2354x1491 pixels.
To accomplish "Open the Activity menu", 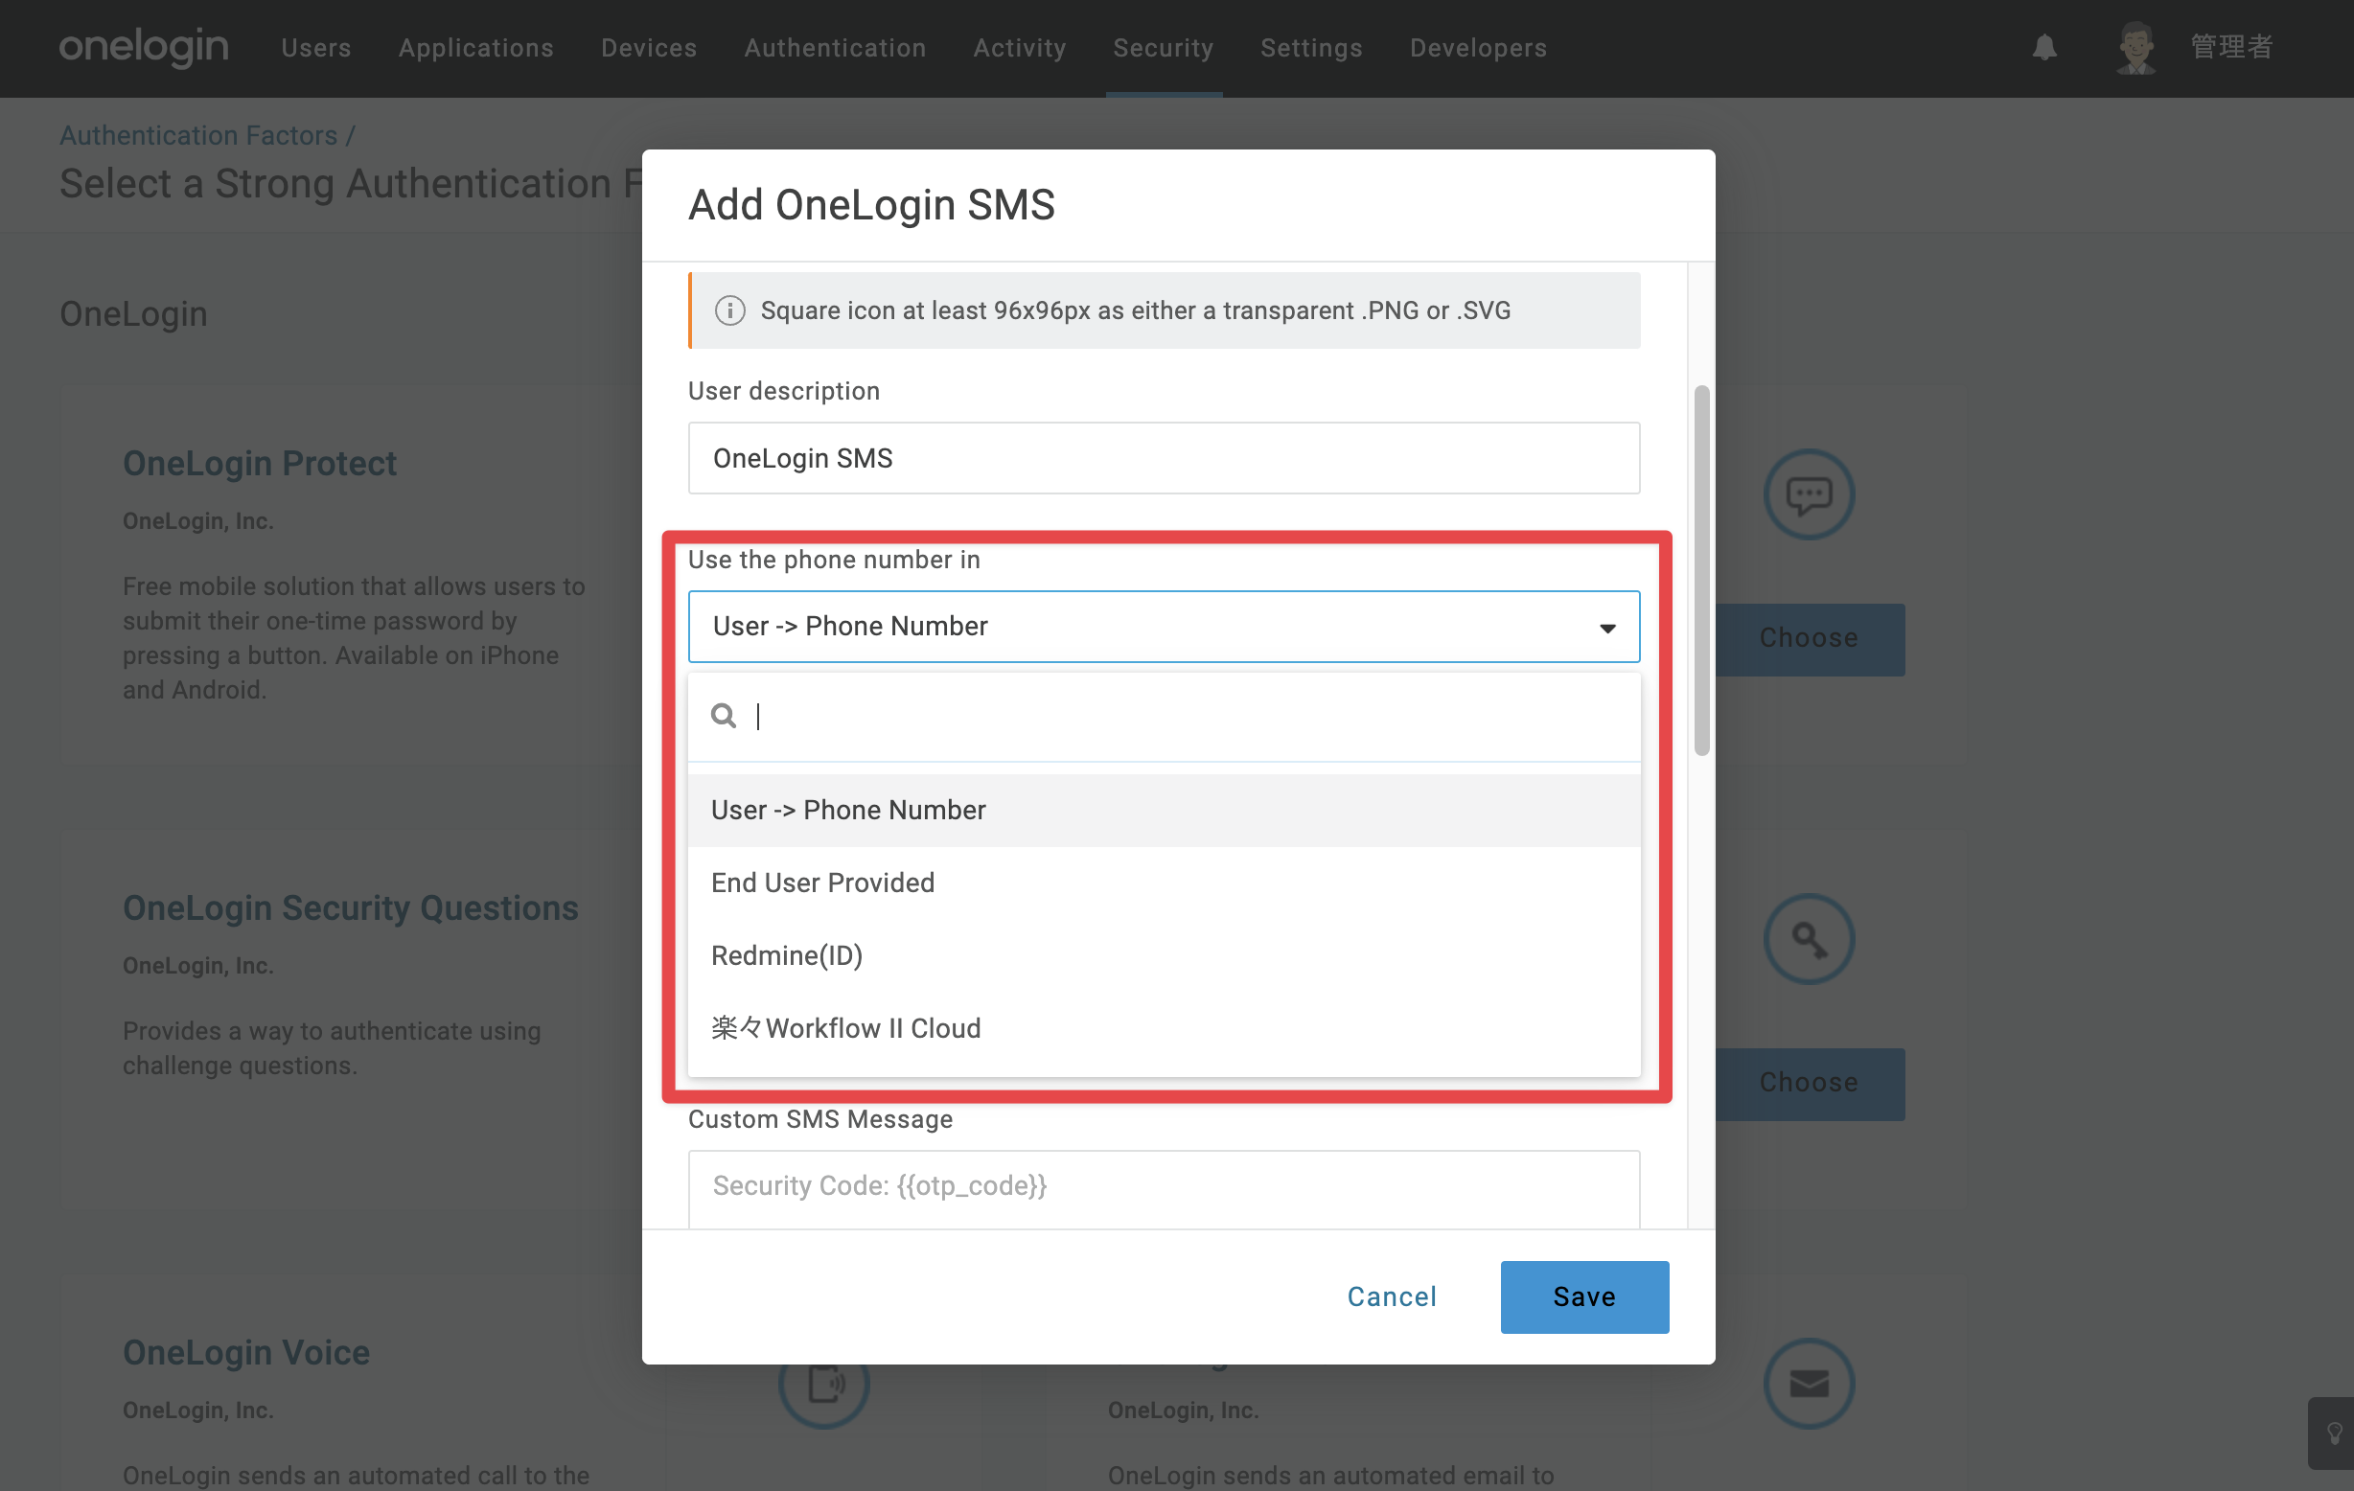I will 1020,47.
